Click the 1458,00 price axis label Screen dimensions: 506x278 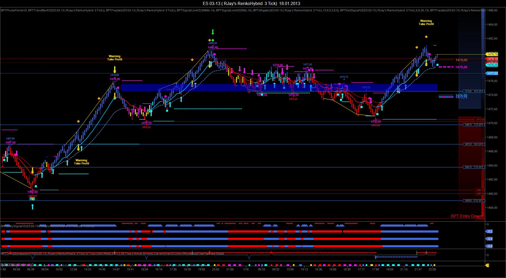pyautogui.click(x=492, y=208)
